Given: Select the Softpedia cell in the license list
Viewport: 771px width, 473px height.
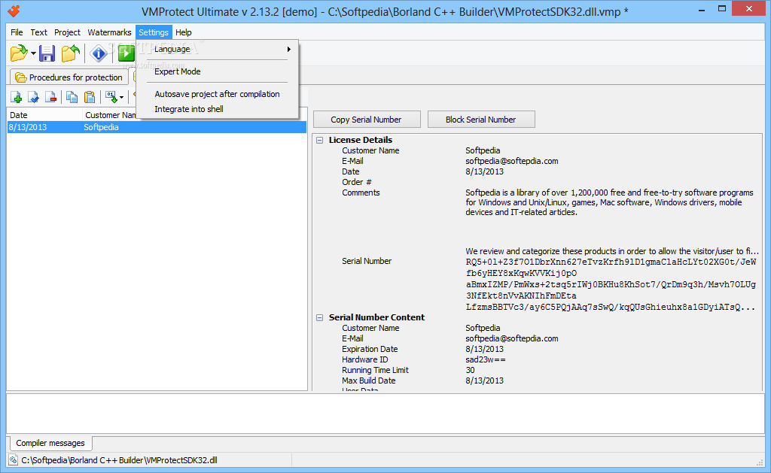Looking at the screenshot, I should (101, 127).
